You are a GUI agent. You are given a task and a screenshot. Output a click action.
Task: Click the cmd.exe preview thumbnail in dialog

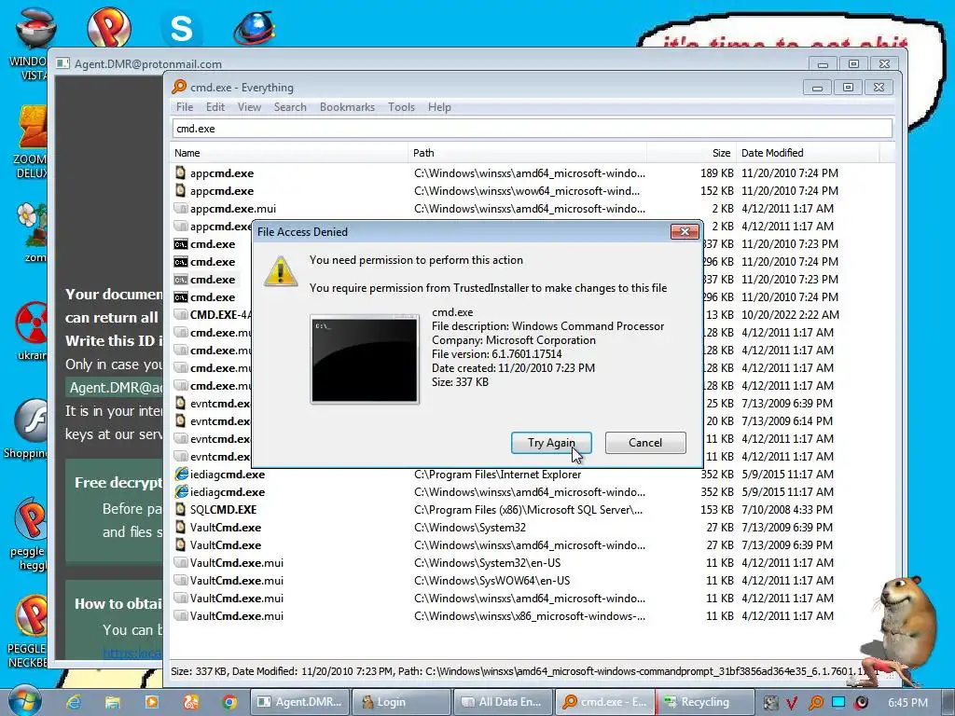365,359
